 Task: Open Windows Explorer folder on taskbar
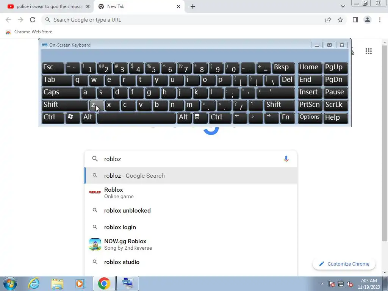coord(57,283)
